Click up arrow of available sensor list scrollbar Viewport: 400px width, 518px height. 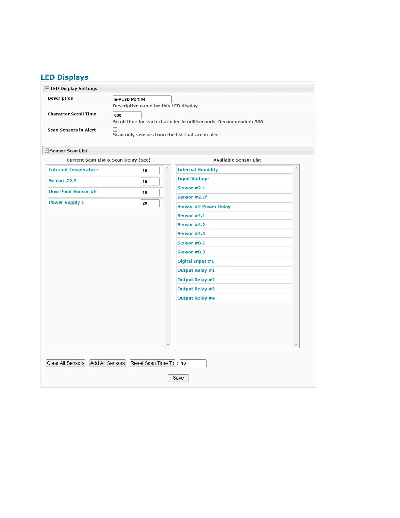coord(296,168)
